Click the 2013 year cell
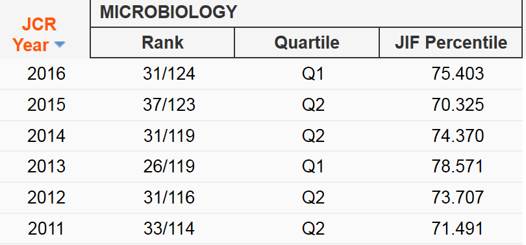Viewport: 526px width, 245px height. [46, 167]
